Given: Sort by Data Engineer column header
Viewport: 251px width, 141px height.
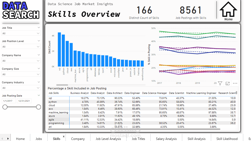Looking at the screenshot, I should [132, 93].
